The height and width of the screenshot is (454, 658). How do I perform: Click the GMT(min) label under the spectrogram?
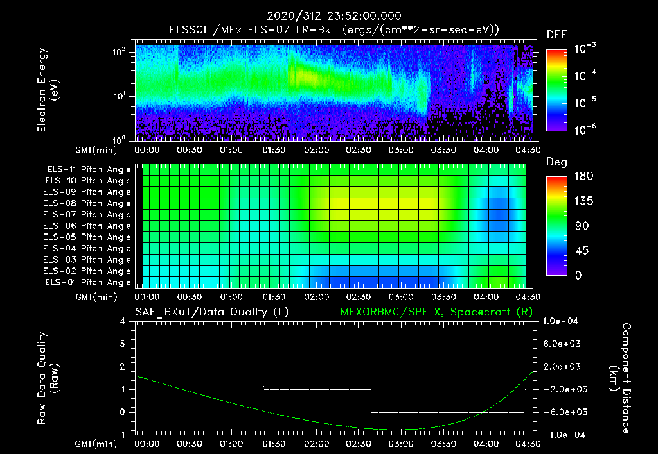(96, 150)
